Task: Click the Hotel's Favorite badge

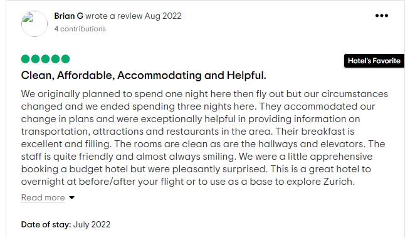Action: tap(374, 61)
